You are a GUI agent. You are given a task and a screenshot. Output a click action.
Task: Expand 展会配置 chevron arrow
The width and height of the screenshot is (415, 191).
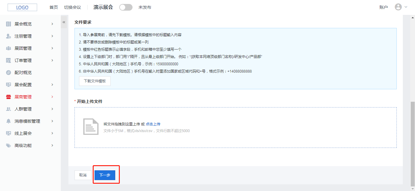tap(52, 85)
